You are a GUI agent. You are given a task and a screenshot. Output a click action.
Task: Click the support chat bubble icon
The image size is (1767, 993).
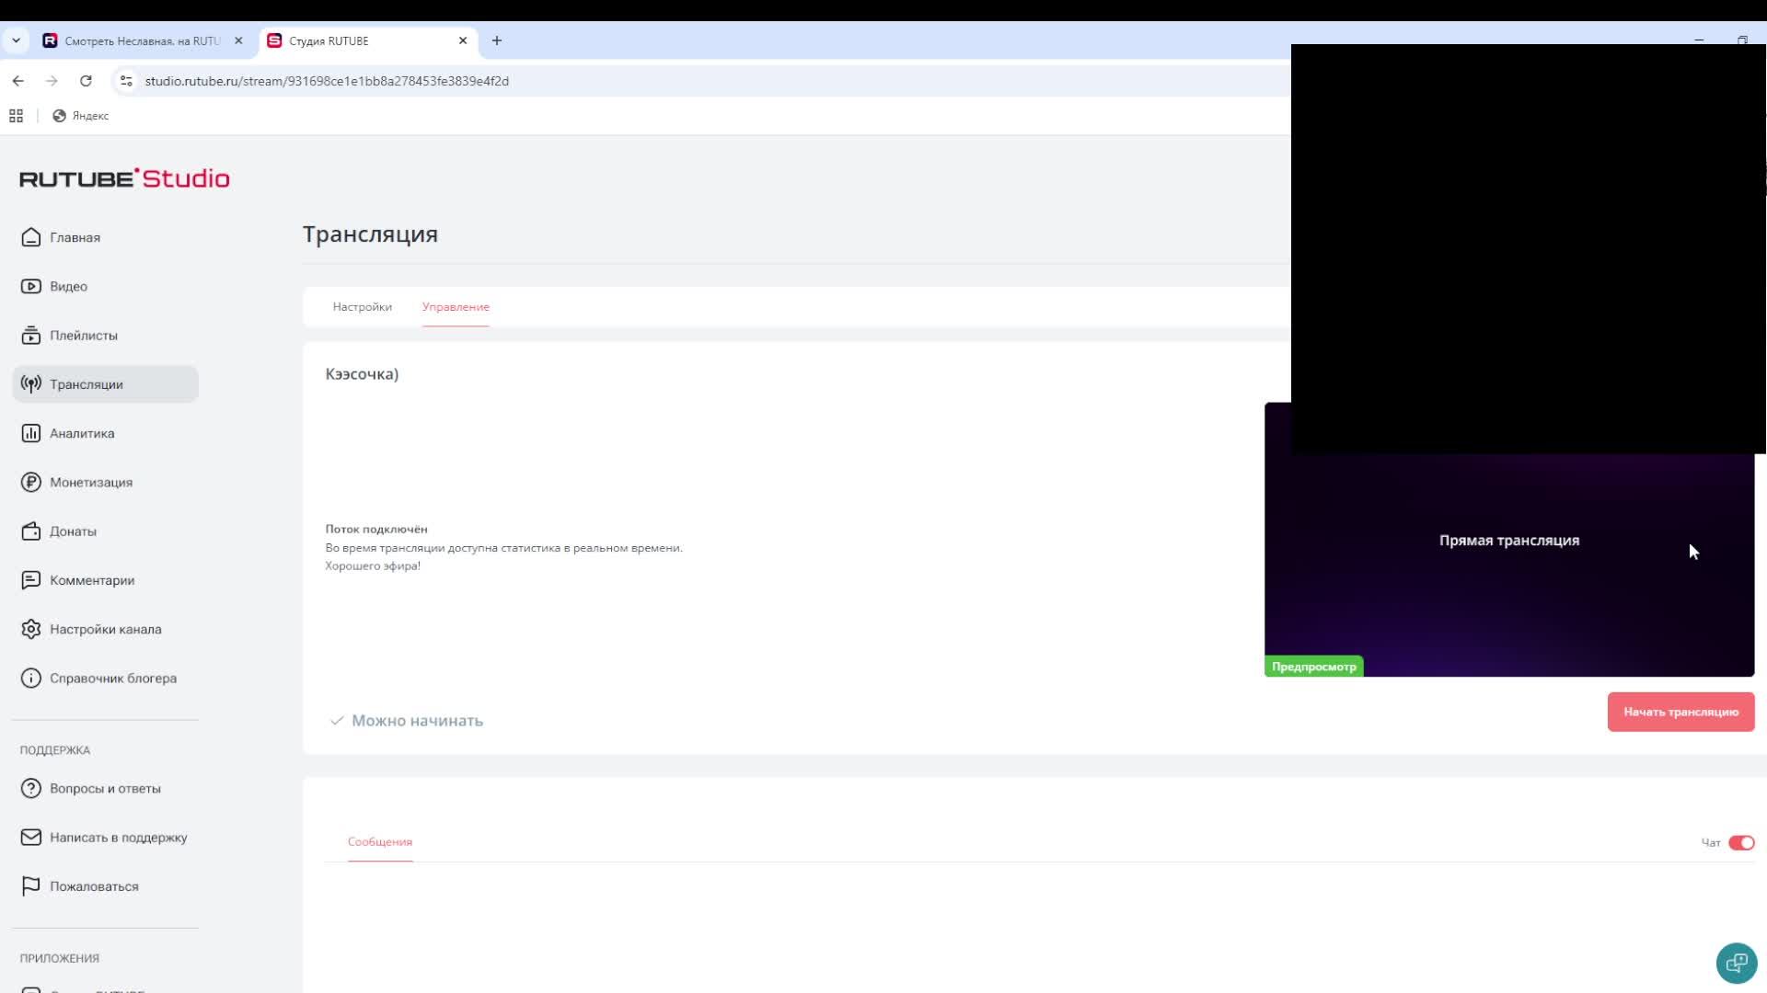pos(1737,963)
